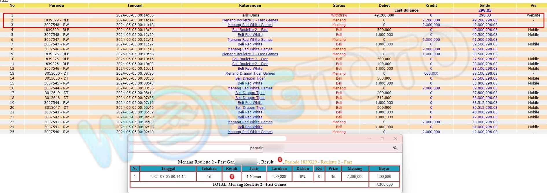Open 'Beli Roulette 2 - Fast' link in row 4
Screen dimensions: 547x193
tap(250, 30)
